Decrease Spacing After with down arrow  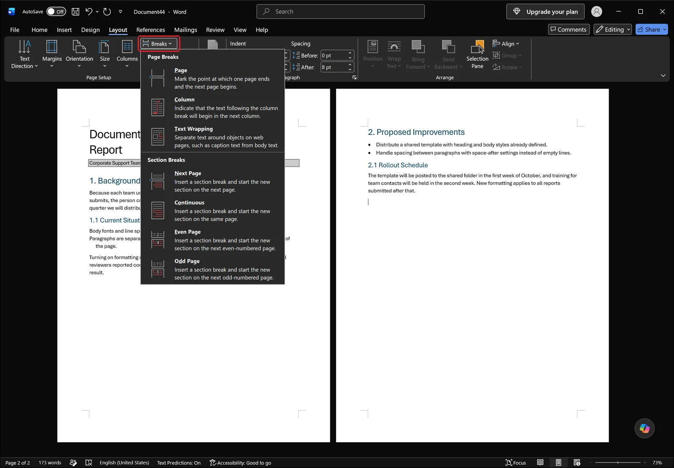(x=350, y=70)
